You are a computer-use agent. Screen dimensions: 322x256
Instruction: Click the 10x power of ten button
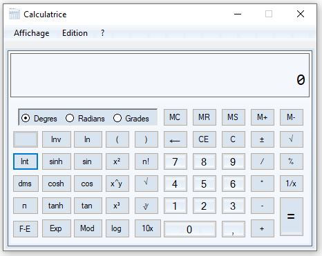[x=148, y=228]
